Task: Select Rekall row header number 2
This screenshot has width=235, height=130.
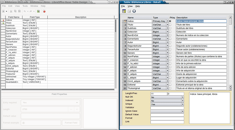Action: [125, 25]
